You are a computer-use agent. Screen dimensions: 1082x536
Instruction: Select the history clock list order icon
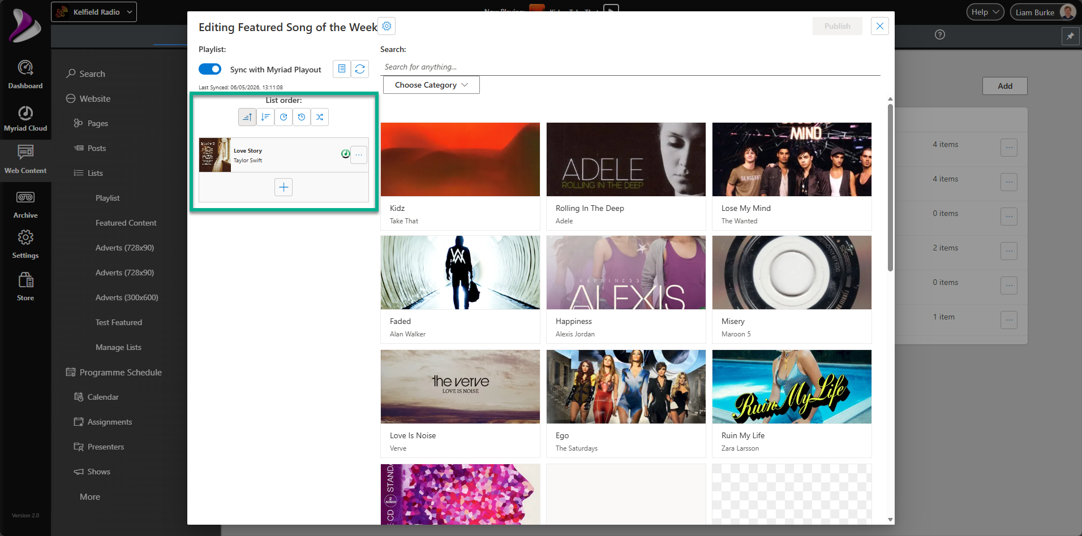pos(302,117)
